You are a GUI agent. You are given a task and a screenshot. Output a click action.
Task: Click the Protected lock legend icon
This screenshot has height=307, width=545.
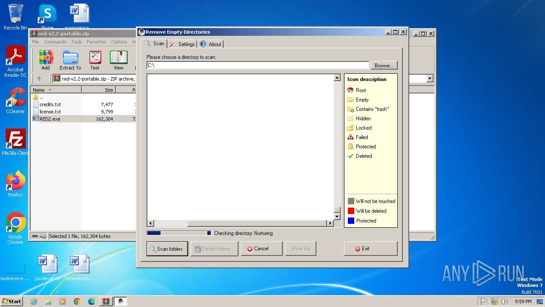pos(350,147)
